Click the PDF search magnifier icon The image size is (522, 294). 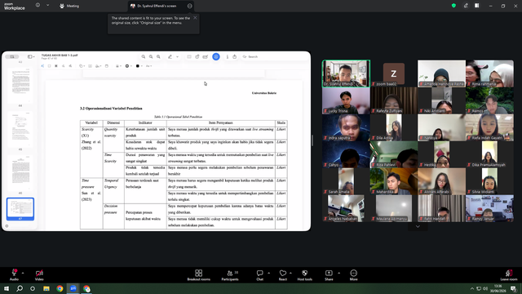pyautogui.click(x=144, y=56)
